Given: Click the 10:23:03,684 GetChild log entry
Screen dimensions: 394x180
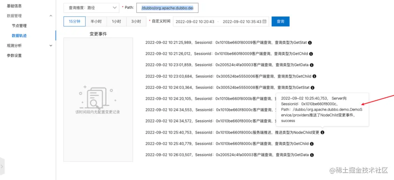Looking at the screenshot, I should click(228, 76).
